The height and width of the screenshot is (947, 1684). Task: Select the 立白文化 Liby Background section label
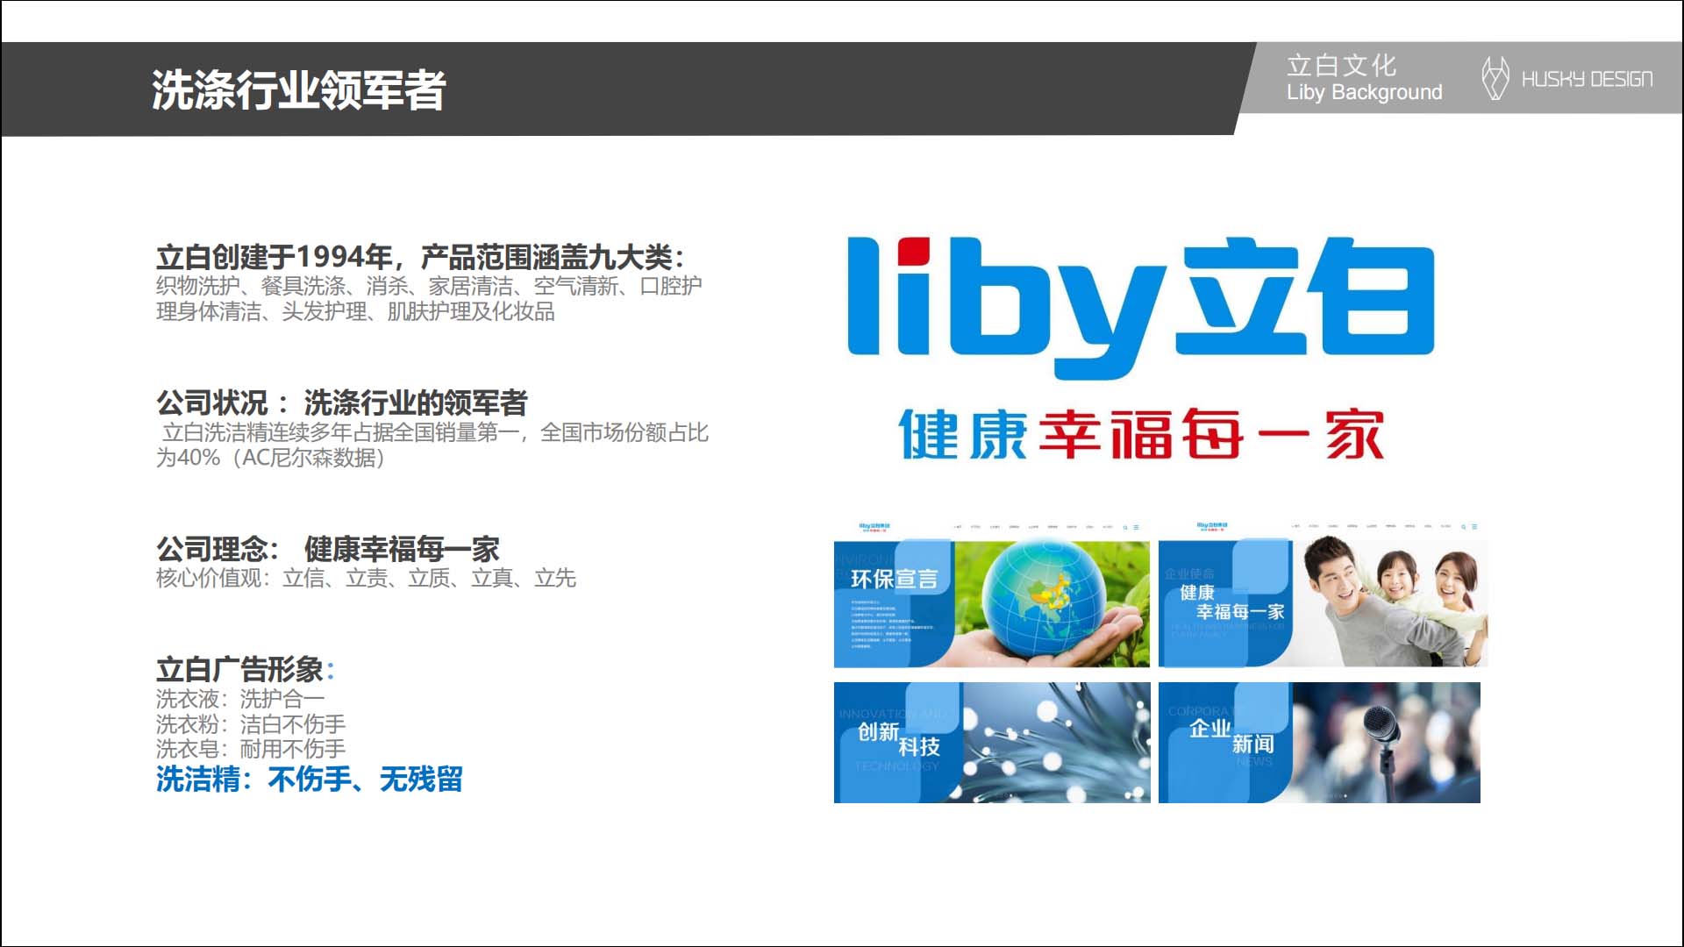(1363, 78)
